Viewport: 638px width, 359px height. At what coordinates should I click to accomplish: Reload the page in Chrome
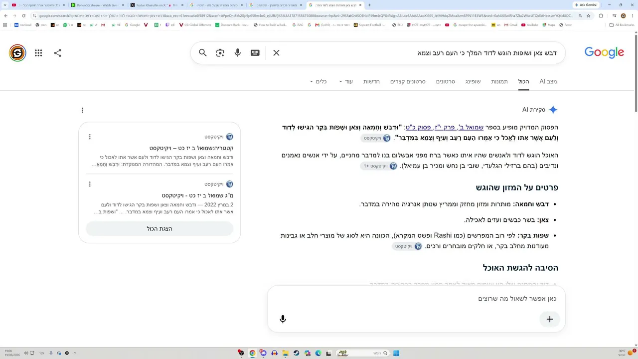23,15
